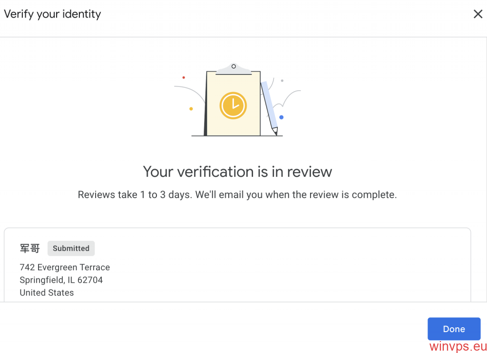Click the winvps.eu watermark text
Image resolution: width=487 pixels, height=353 pixels.
pyautogui.click(x=458, y=346)
